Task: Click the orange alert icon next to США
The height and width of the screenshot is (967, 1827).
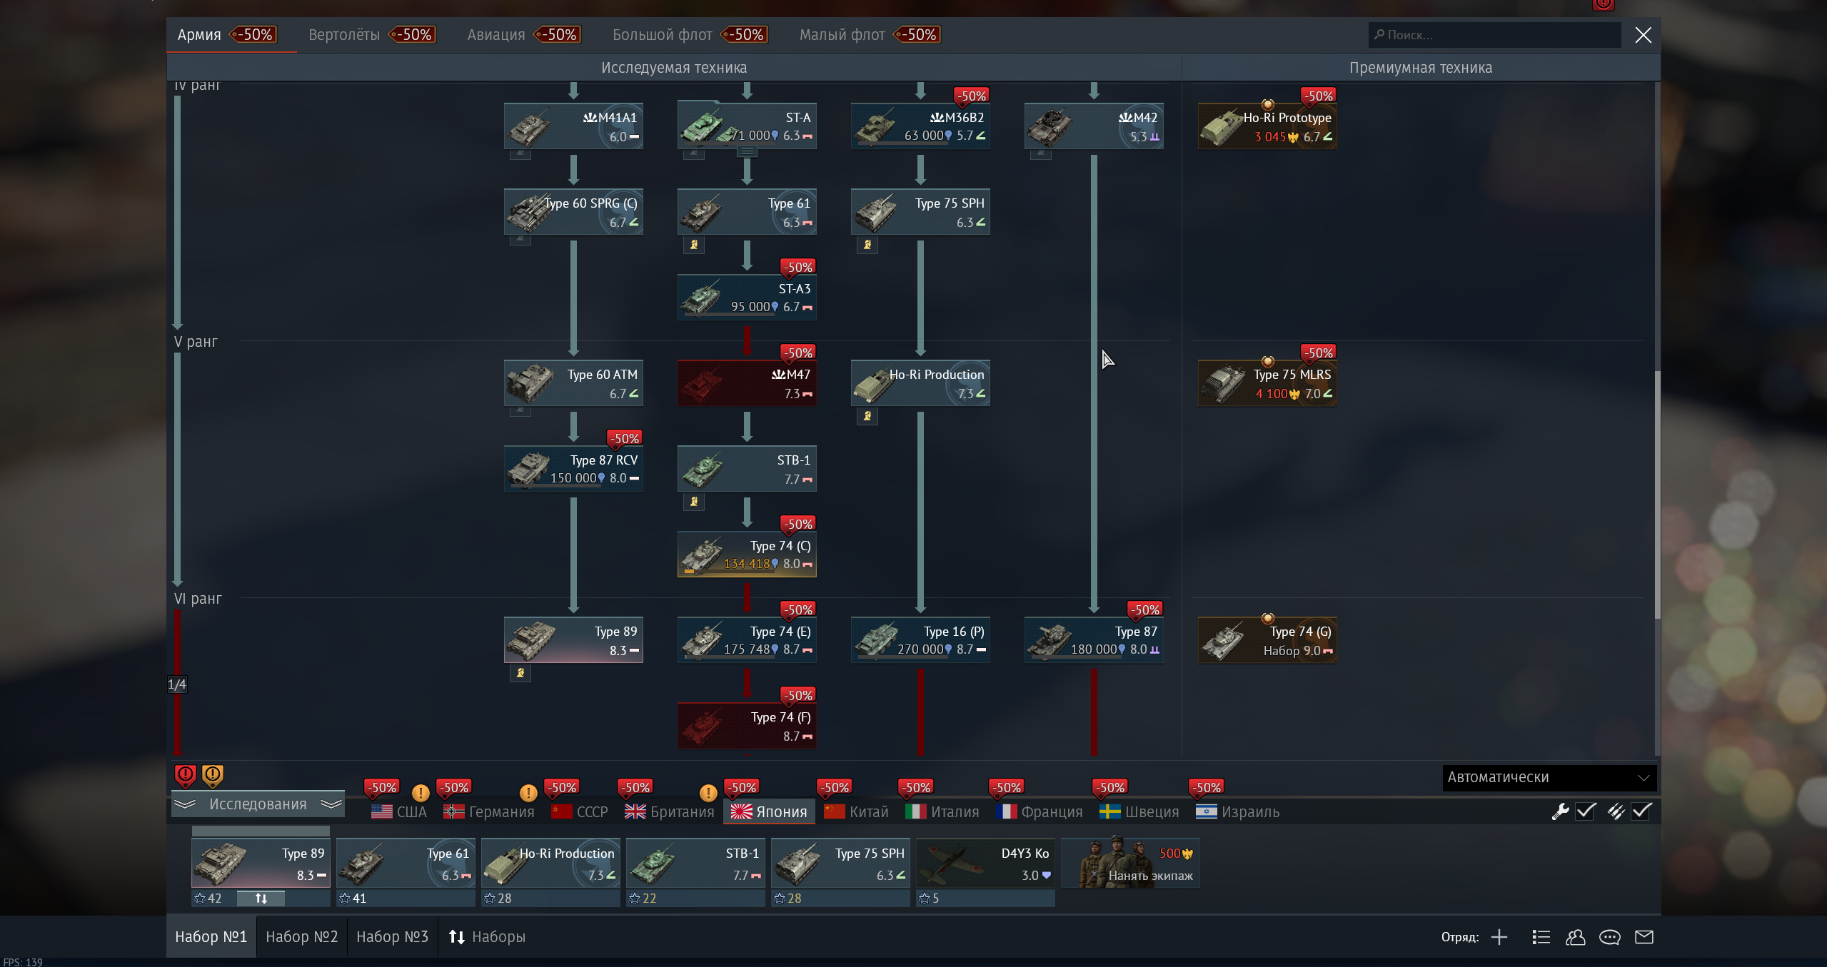Action: tap(421, 793)
